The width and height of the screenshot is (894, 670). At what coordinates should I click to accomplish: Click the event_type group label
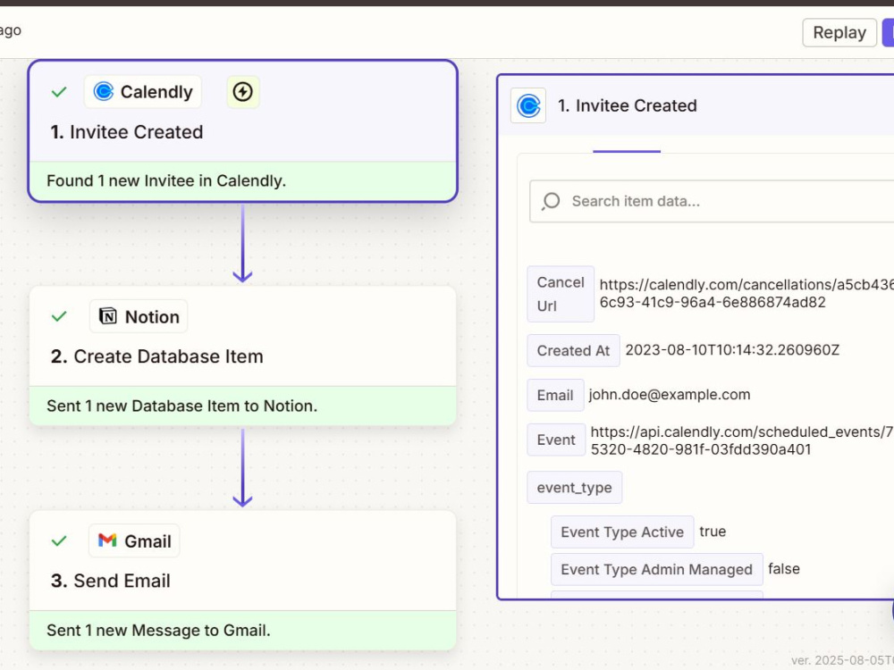tap(574, 488)
